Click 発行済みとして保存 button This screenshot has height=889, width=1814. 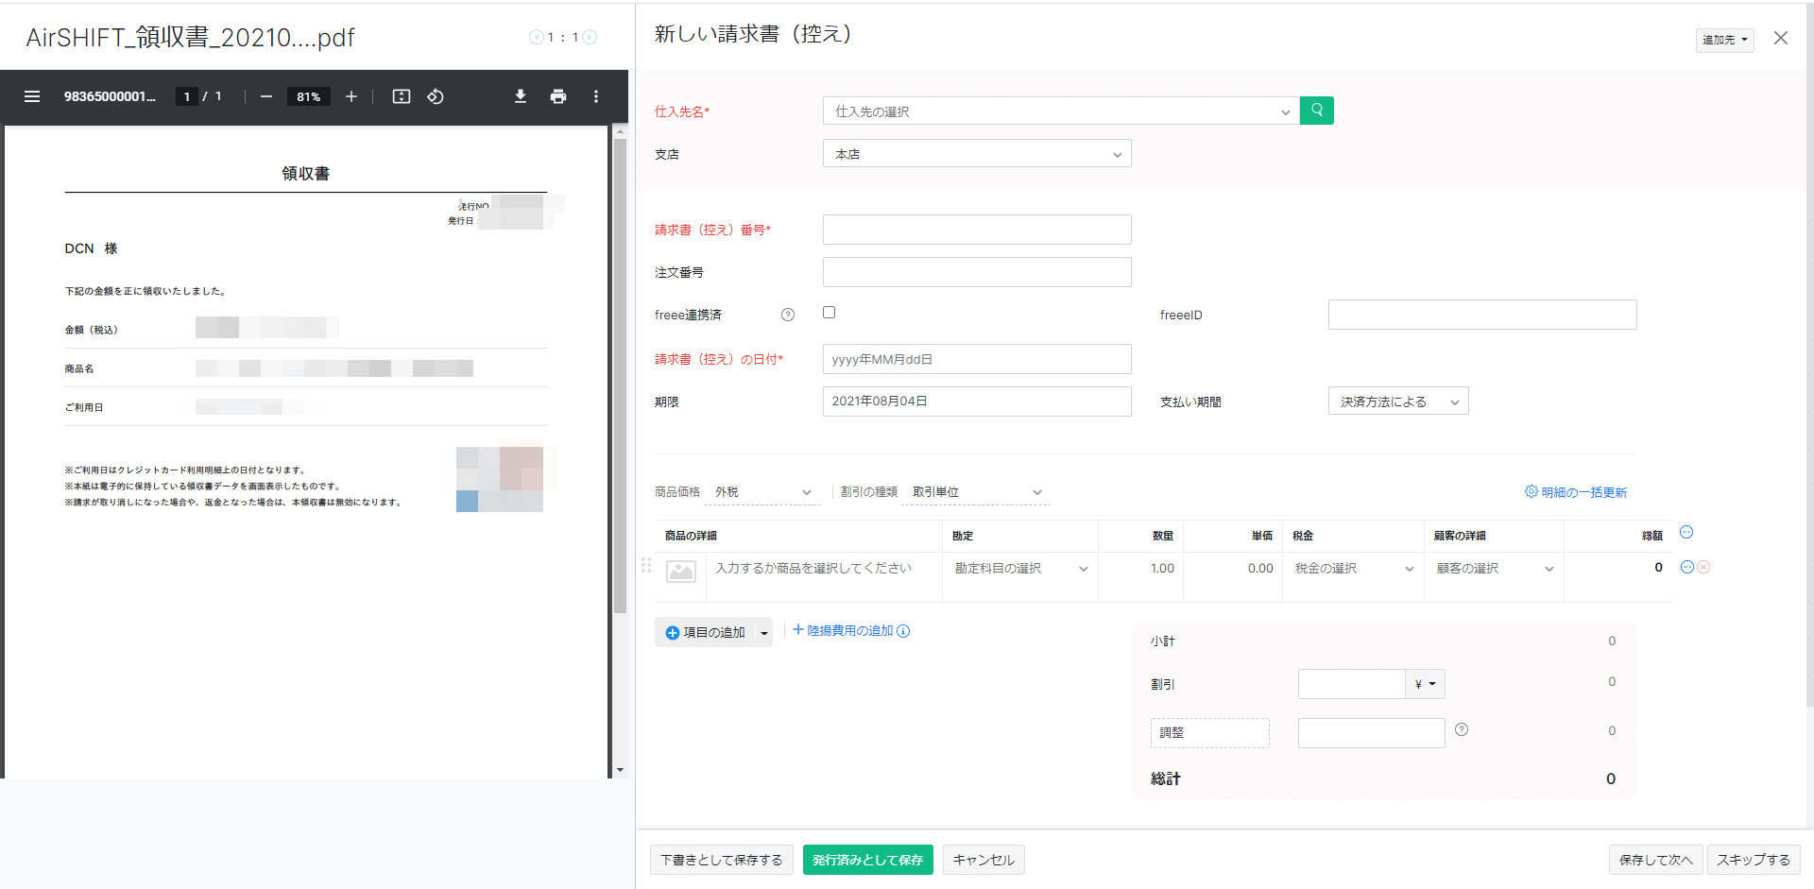pyautogui.click(x=867, y=860)
